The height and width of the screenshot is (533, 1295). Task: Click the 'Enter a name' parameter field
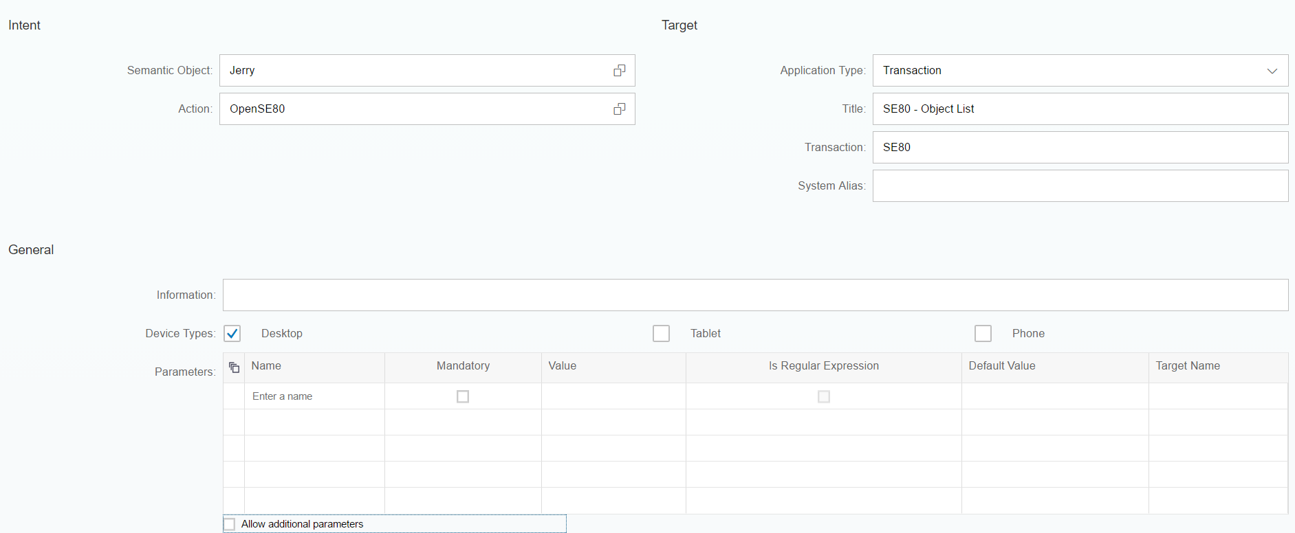[x=314, y=396]
